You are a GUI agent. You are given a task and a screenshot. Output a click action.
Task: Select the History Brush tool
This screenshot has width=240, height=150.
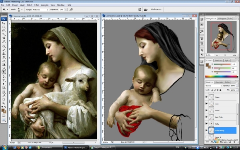pos(4,57)
